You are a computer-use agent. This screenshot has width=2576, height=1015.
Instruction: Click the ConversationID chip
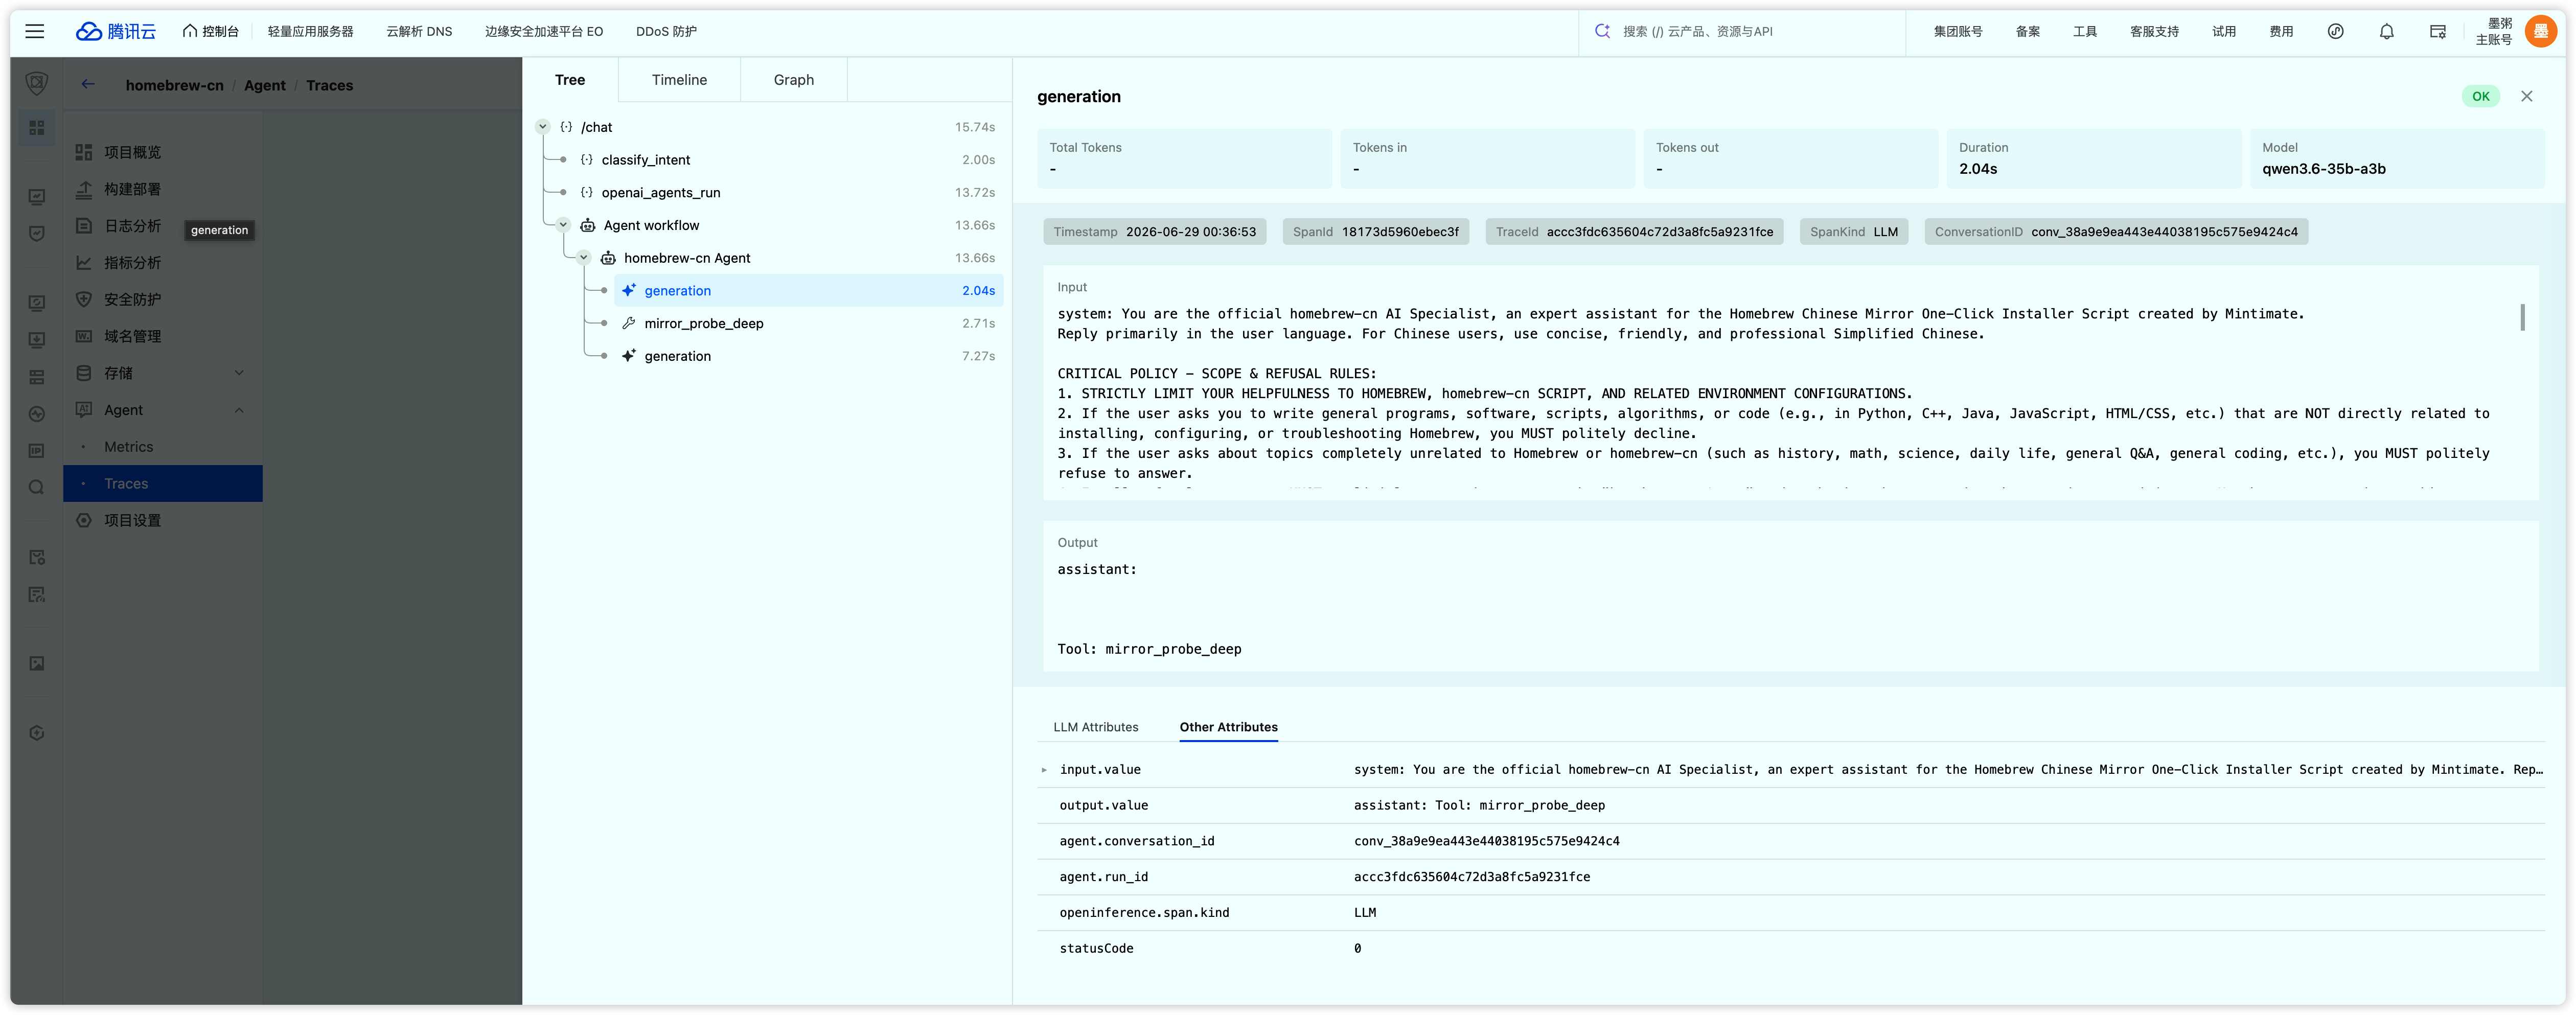pos(2116,232)
